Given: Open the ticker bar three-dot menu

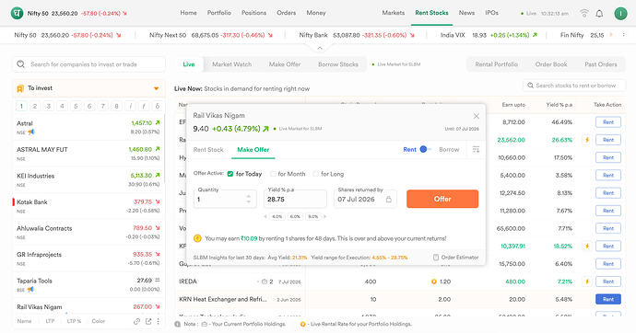Looking at the screenshot, I should 624,35.
